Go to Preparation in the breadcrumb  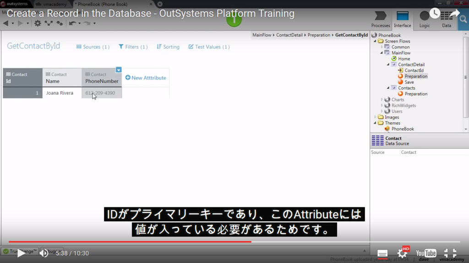pos(319,35)
